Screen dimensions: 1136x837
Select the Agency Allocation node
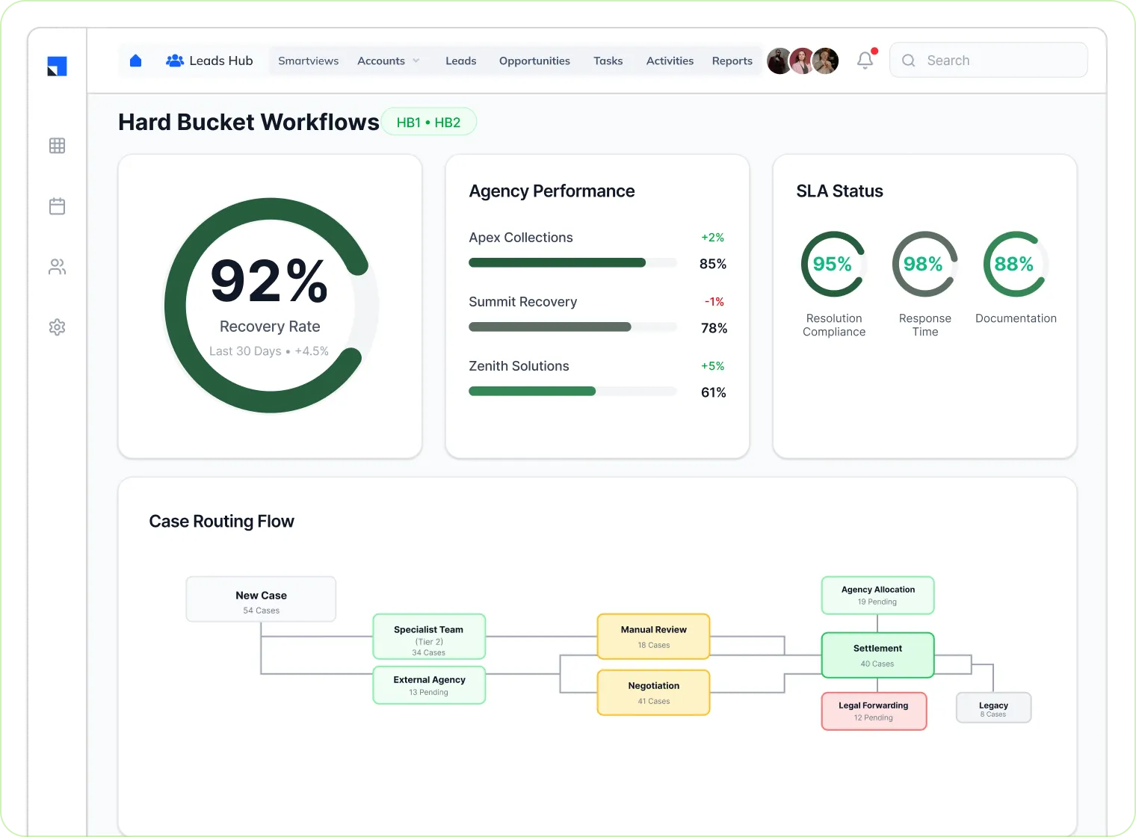[x=877, y=596]
